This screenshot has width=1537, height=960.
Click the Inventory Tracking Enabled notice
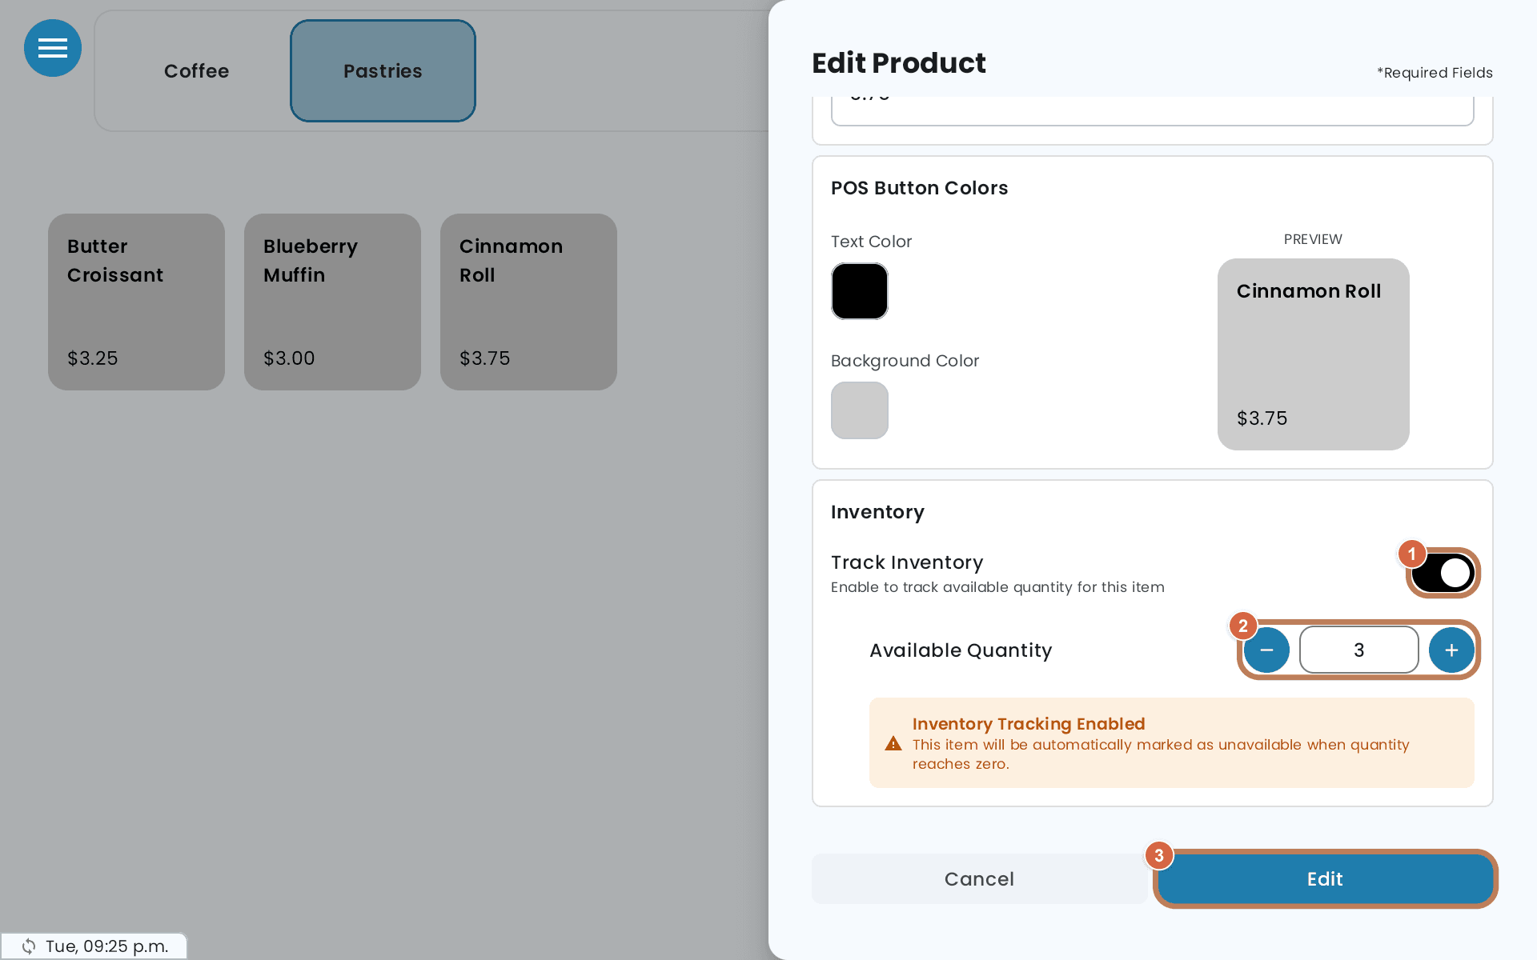coord(1171,742)
